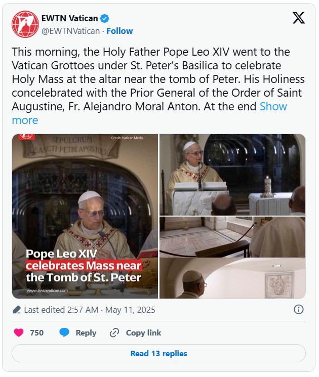The height and width of the screenshot is (377, 319).
Task: Open the Last edited timestamp link
Action: click(90, 310)
